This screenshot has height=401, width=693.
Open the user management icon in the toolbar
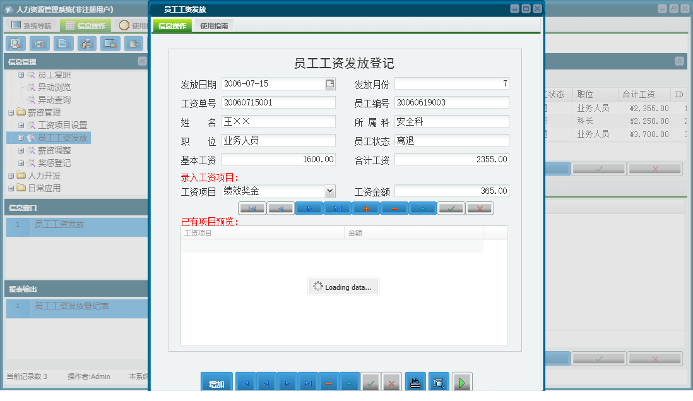(86, 44)
